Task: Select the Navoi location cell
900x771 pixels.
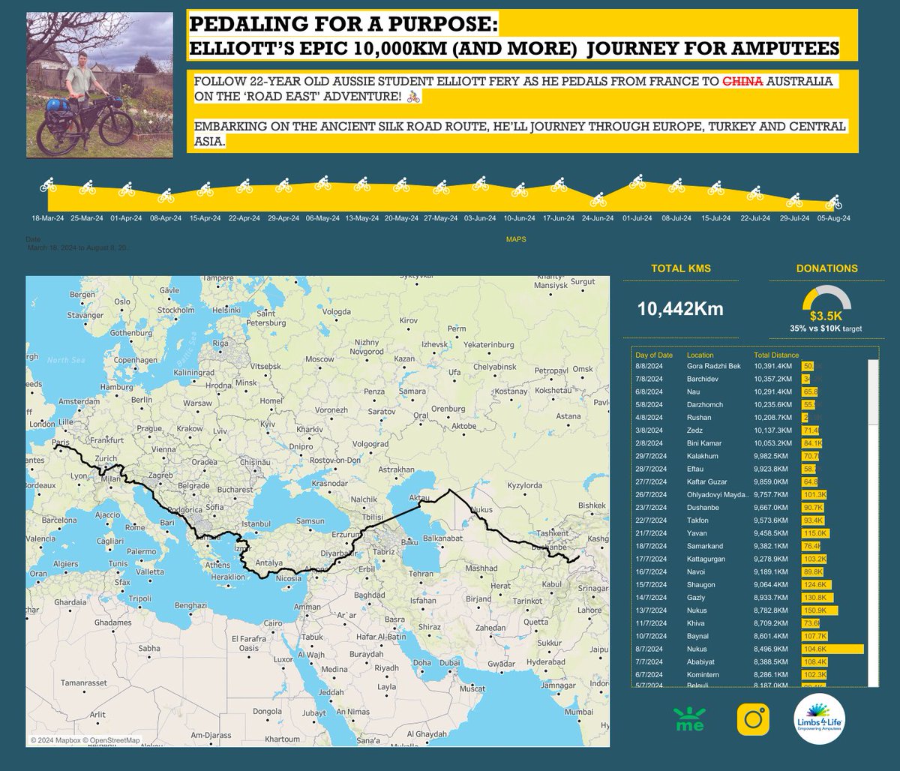Action: pyautogui.click(x=697, y=571)
